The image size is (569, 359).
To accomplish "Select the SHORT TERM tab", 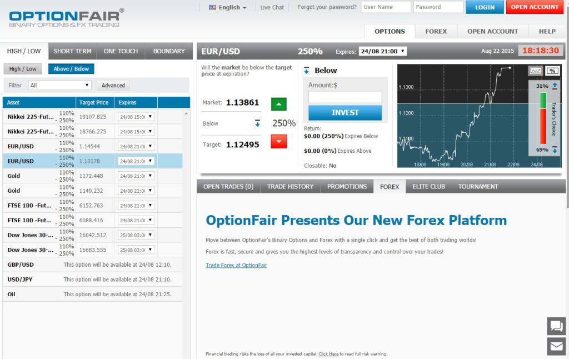I will pyautogui.click(x=73, y=51).
